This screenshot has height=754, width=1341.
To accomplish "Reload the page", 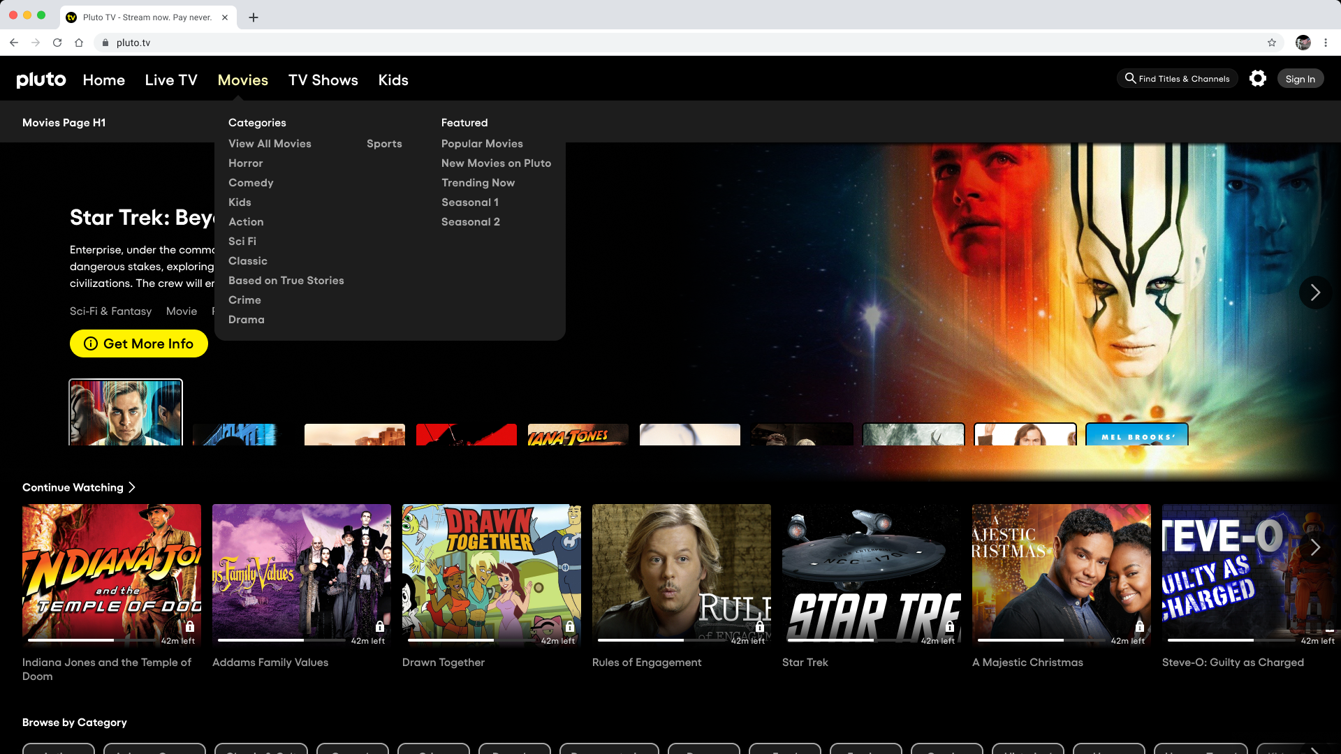I will click(x=57, y=43).
